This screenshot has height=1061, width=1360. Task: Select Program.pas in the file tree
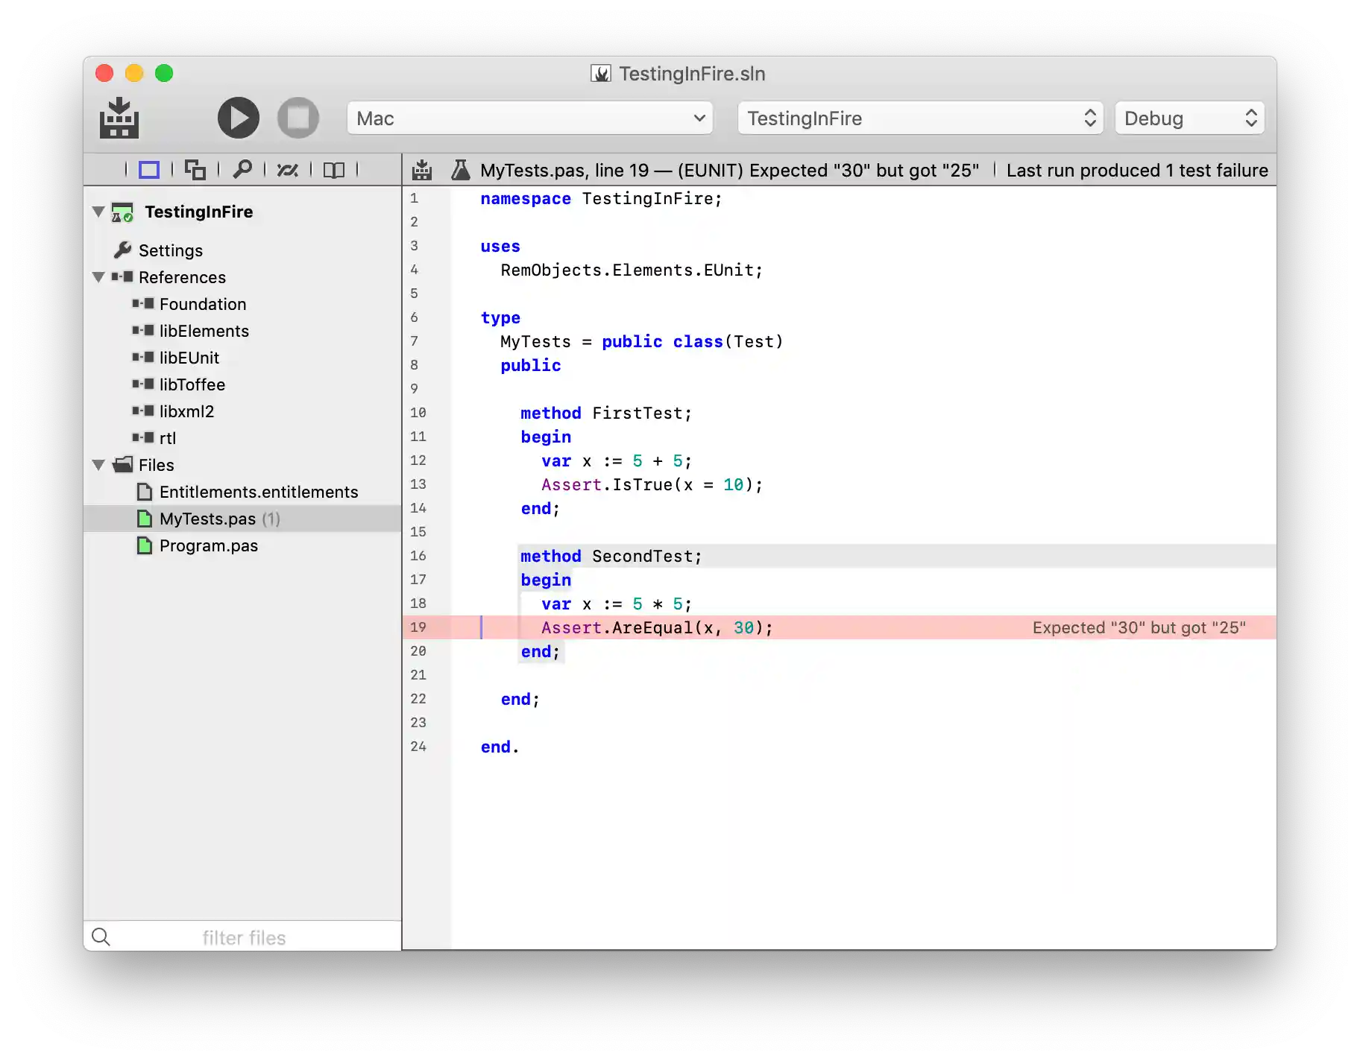point(208,546)
